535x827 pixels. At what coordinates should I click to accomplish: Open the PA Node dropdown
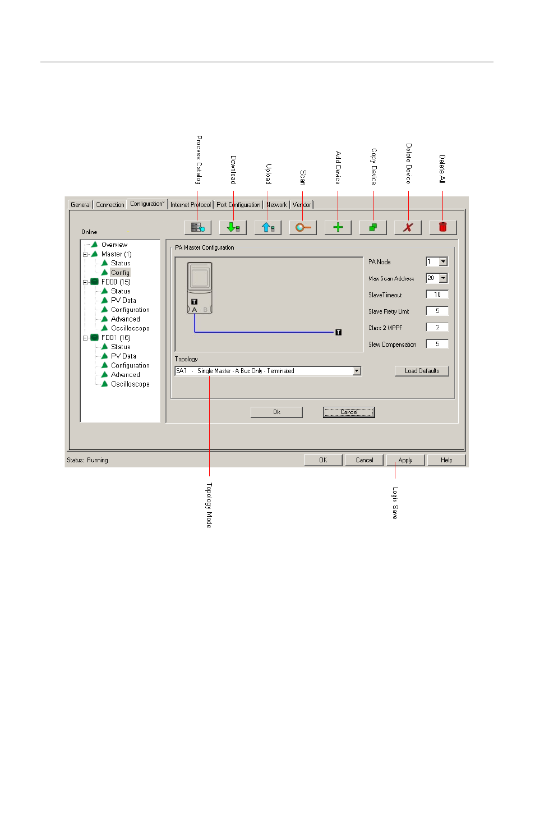[x=443, y=261]
